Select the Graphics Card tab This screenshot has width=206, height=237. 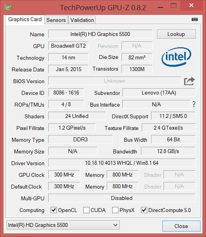tap(25, 20)
